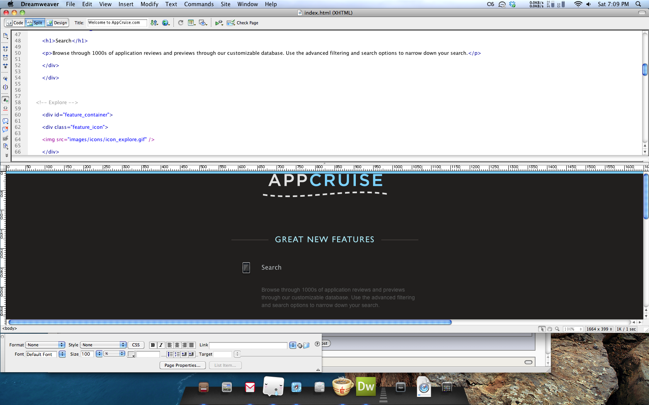Switch to Design view
Screen dimensions: 649x405
point(57,23)
